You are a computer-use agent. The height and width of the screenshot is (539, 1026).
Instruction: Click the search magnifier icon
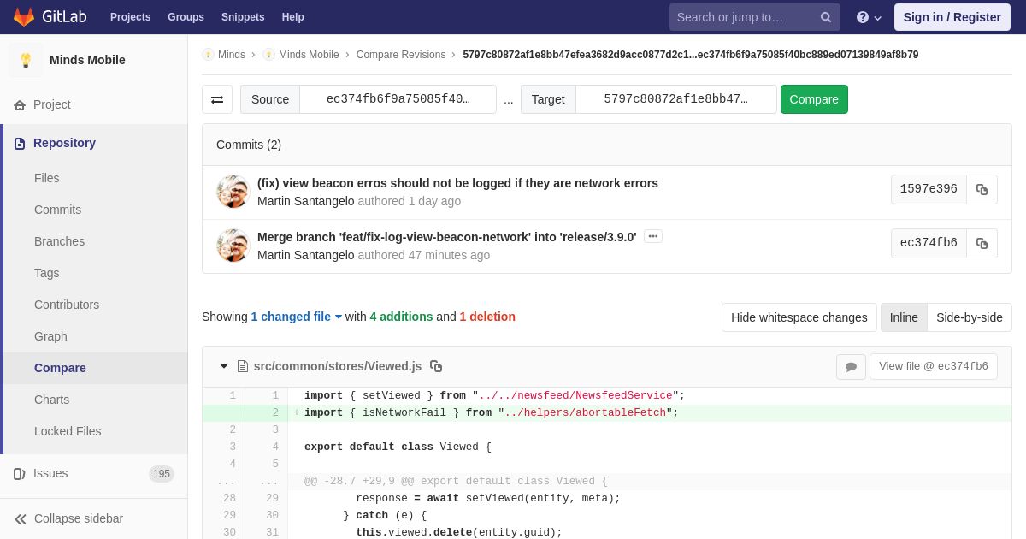tap(825, 17)
